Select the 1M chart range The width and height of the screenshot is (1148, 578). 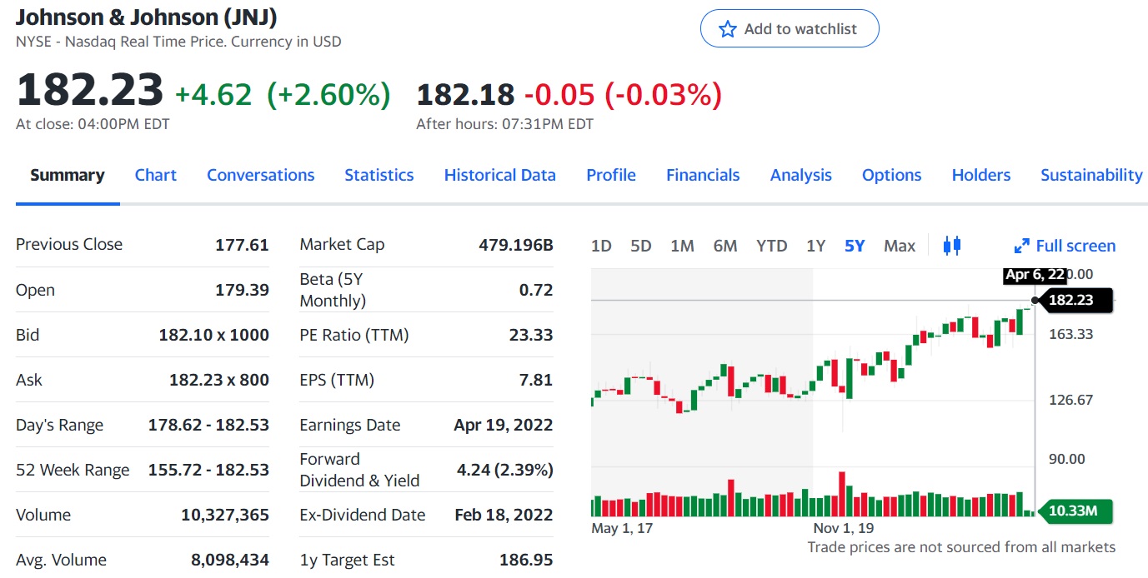[x=682, y=246]
